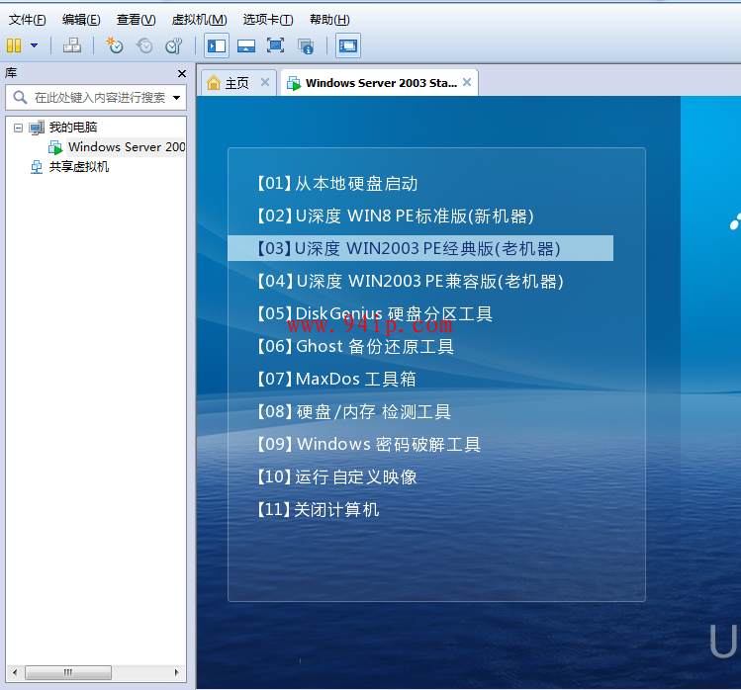Close the 主页 tab
The width and height of the screenshot is (741, 690).
click(265, 82)
